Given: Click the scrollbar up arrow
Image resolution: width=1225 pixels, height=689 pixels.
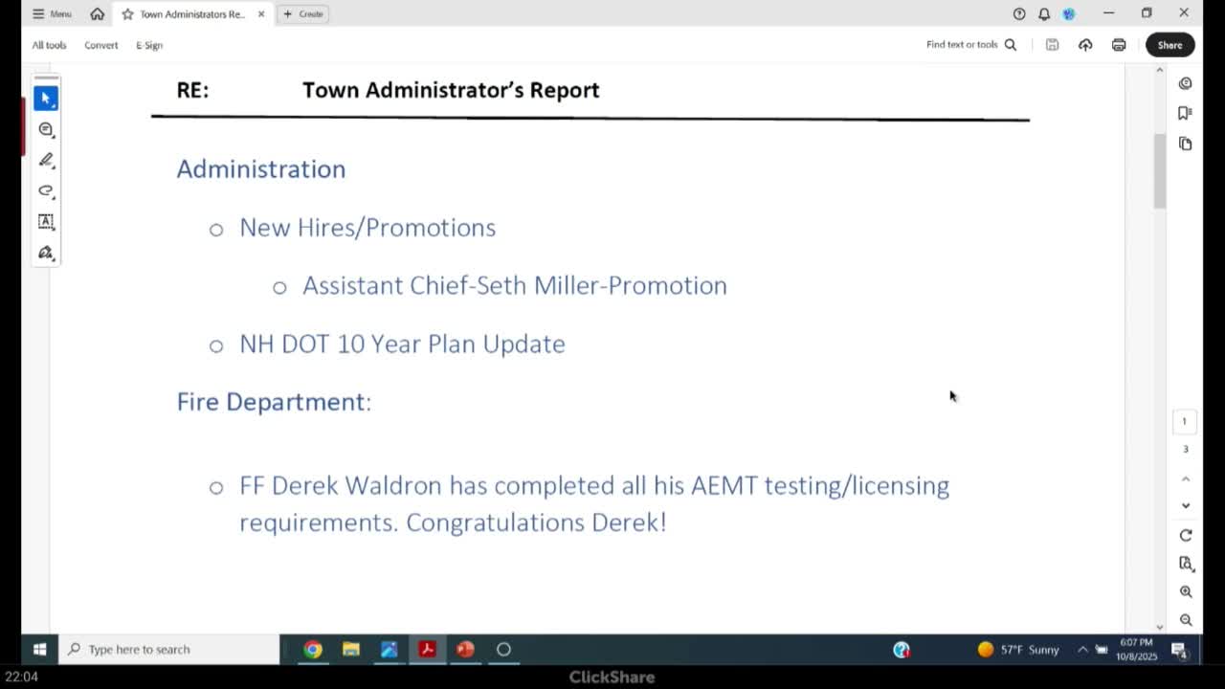Looking at the screenshot, I should pyautogui.click(x=1160, y=71).
